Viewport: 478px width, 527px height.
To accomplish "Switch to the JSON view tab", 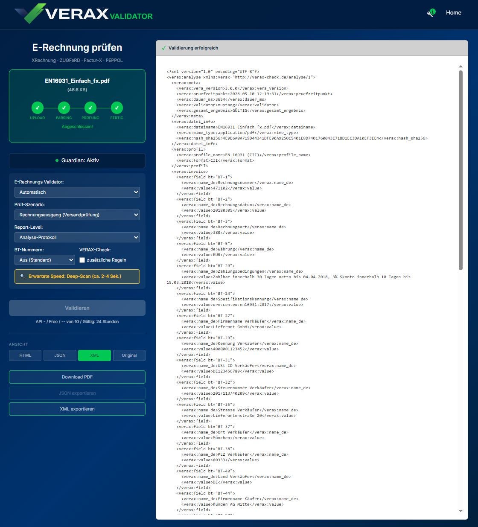I will (x=60, y=355).
